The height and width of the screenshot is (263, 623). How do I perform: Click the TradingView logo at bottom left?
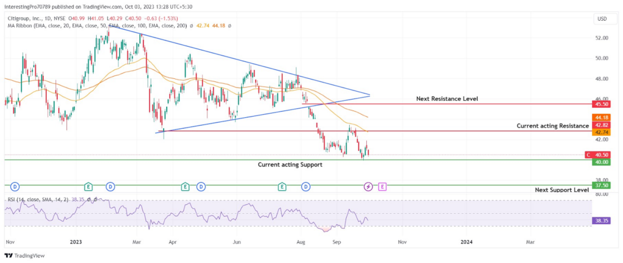click(x=24, y=256)
